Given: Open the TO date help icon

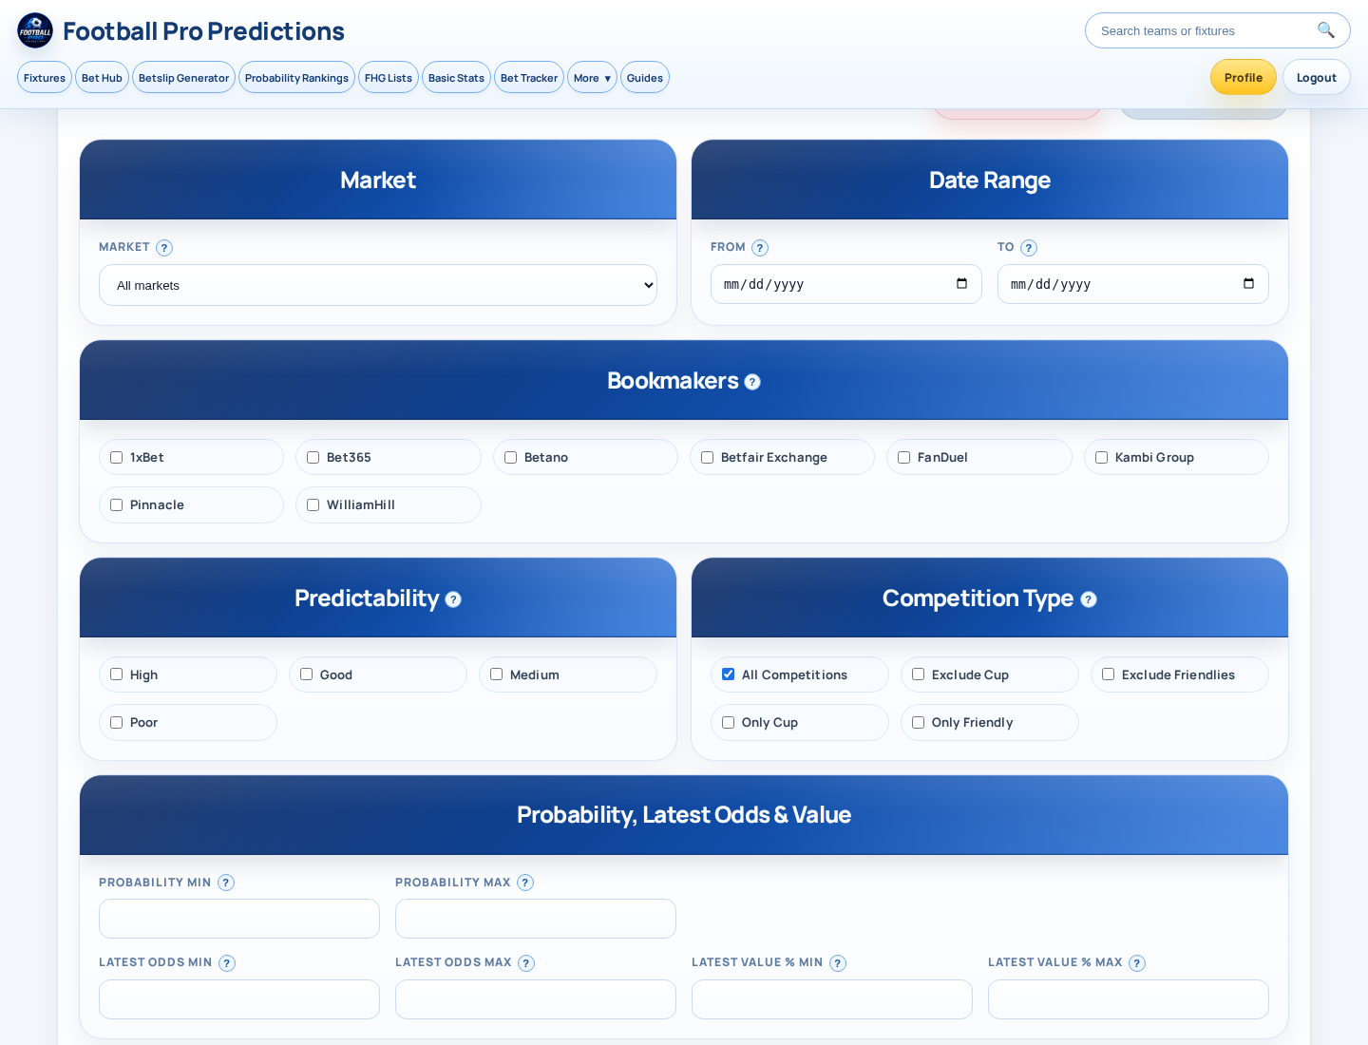Looking at the screenshot, I should (1029, 248).
